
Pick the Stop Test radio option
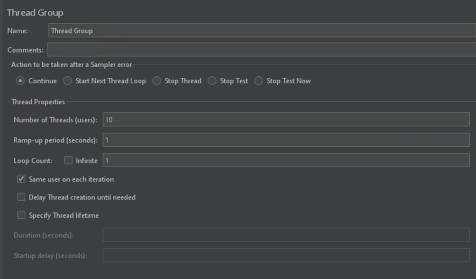pos(212,81)
